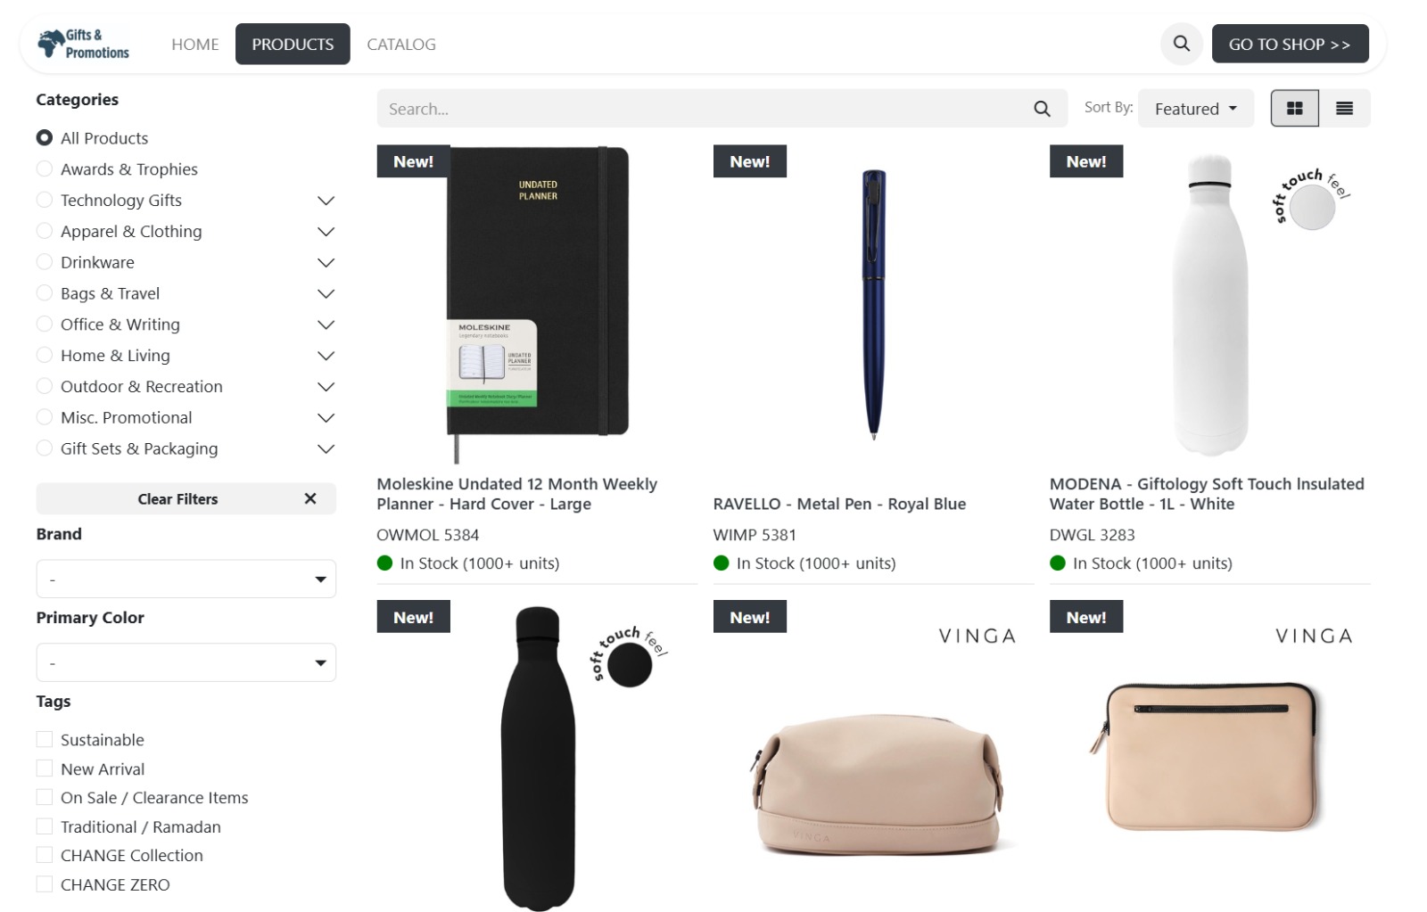Tick the On Sale / Clearance Items checkbox

pyautogui.click(x=45, y=797)
